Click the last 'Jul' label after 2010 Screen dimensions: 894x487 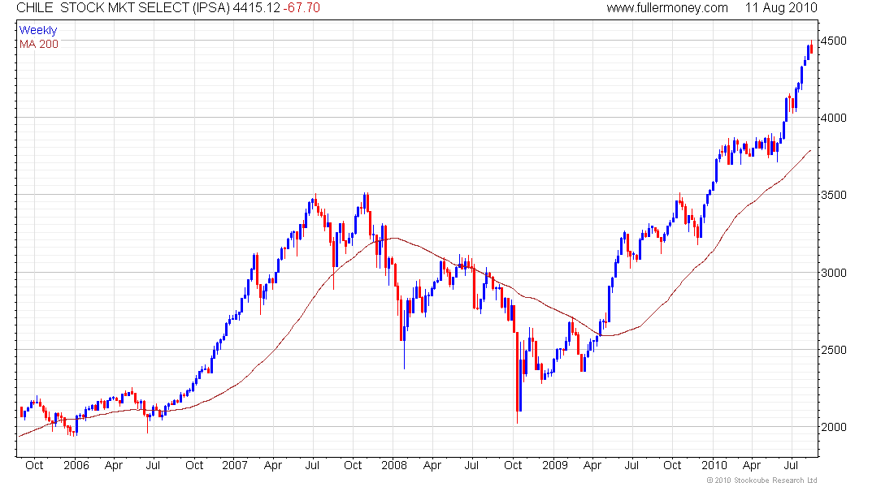791,465
